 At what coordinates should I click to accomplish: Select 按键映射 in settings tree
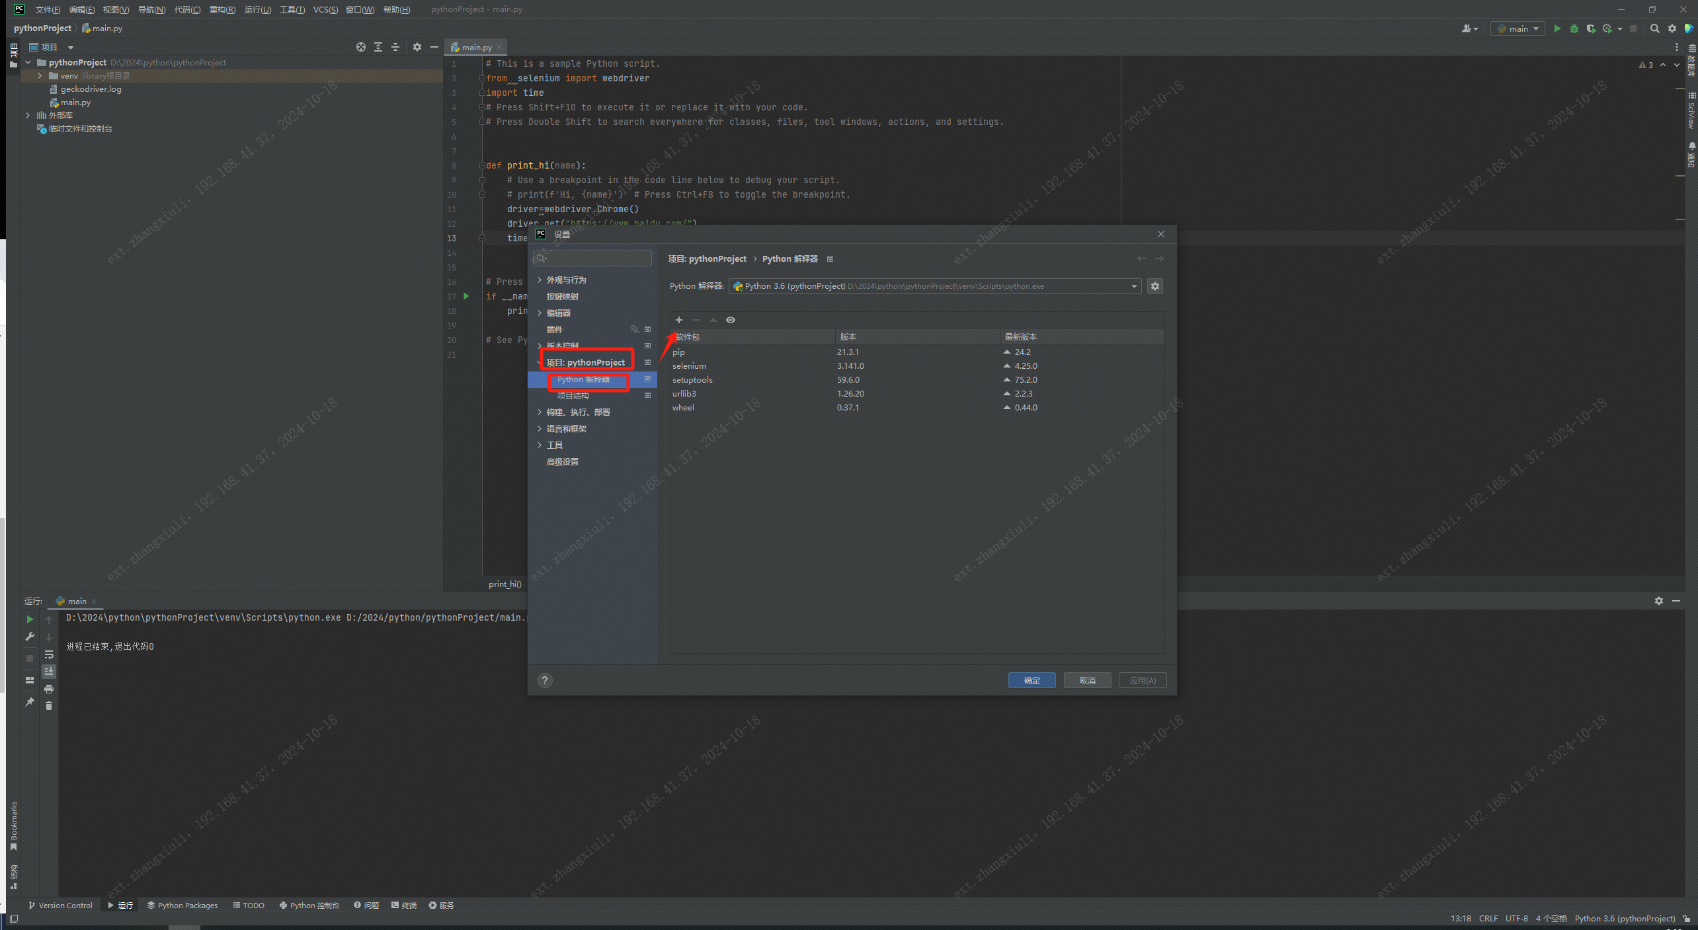pyautogui.click(x=562, y=297)
